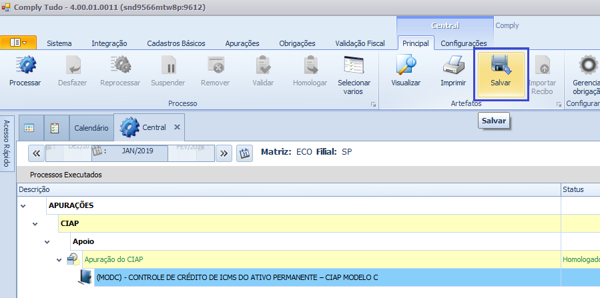Collapse the CIAP tree node
This screenshot has width=600, height=298.
coord(35,224)
